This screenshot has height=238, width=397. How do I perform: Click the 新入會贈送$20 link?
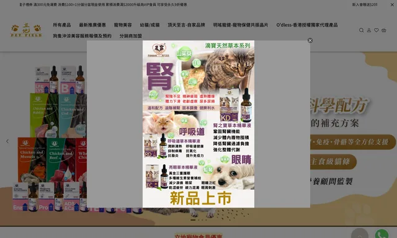[365, 4]
